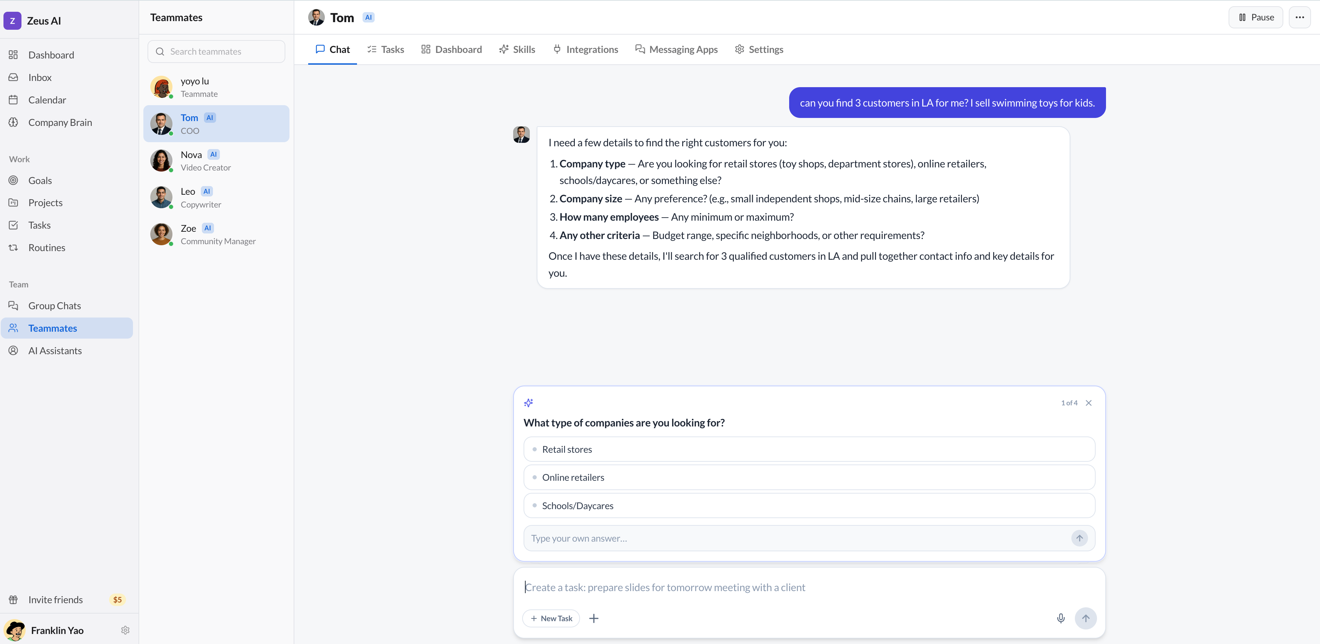The image size is (1320, 644).
Task: Click the sparkle icon in question card
Action: 528,403
